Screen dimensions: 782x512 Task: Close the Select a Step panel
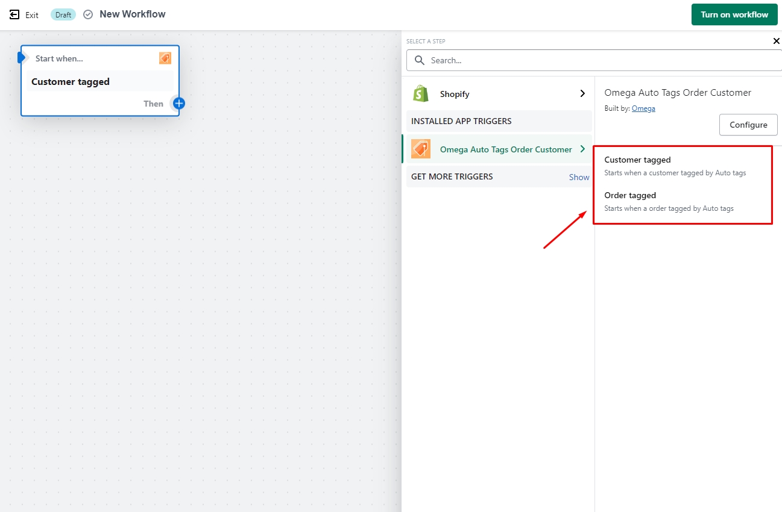[x=776, y=41]
